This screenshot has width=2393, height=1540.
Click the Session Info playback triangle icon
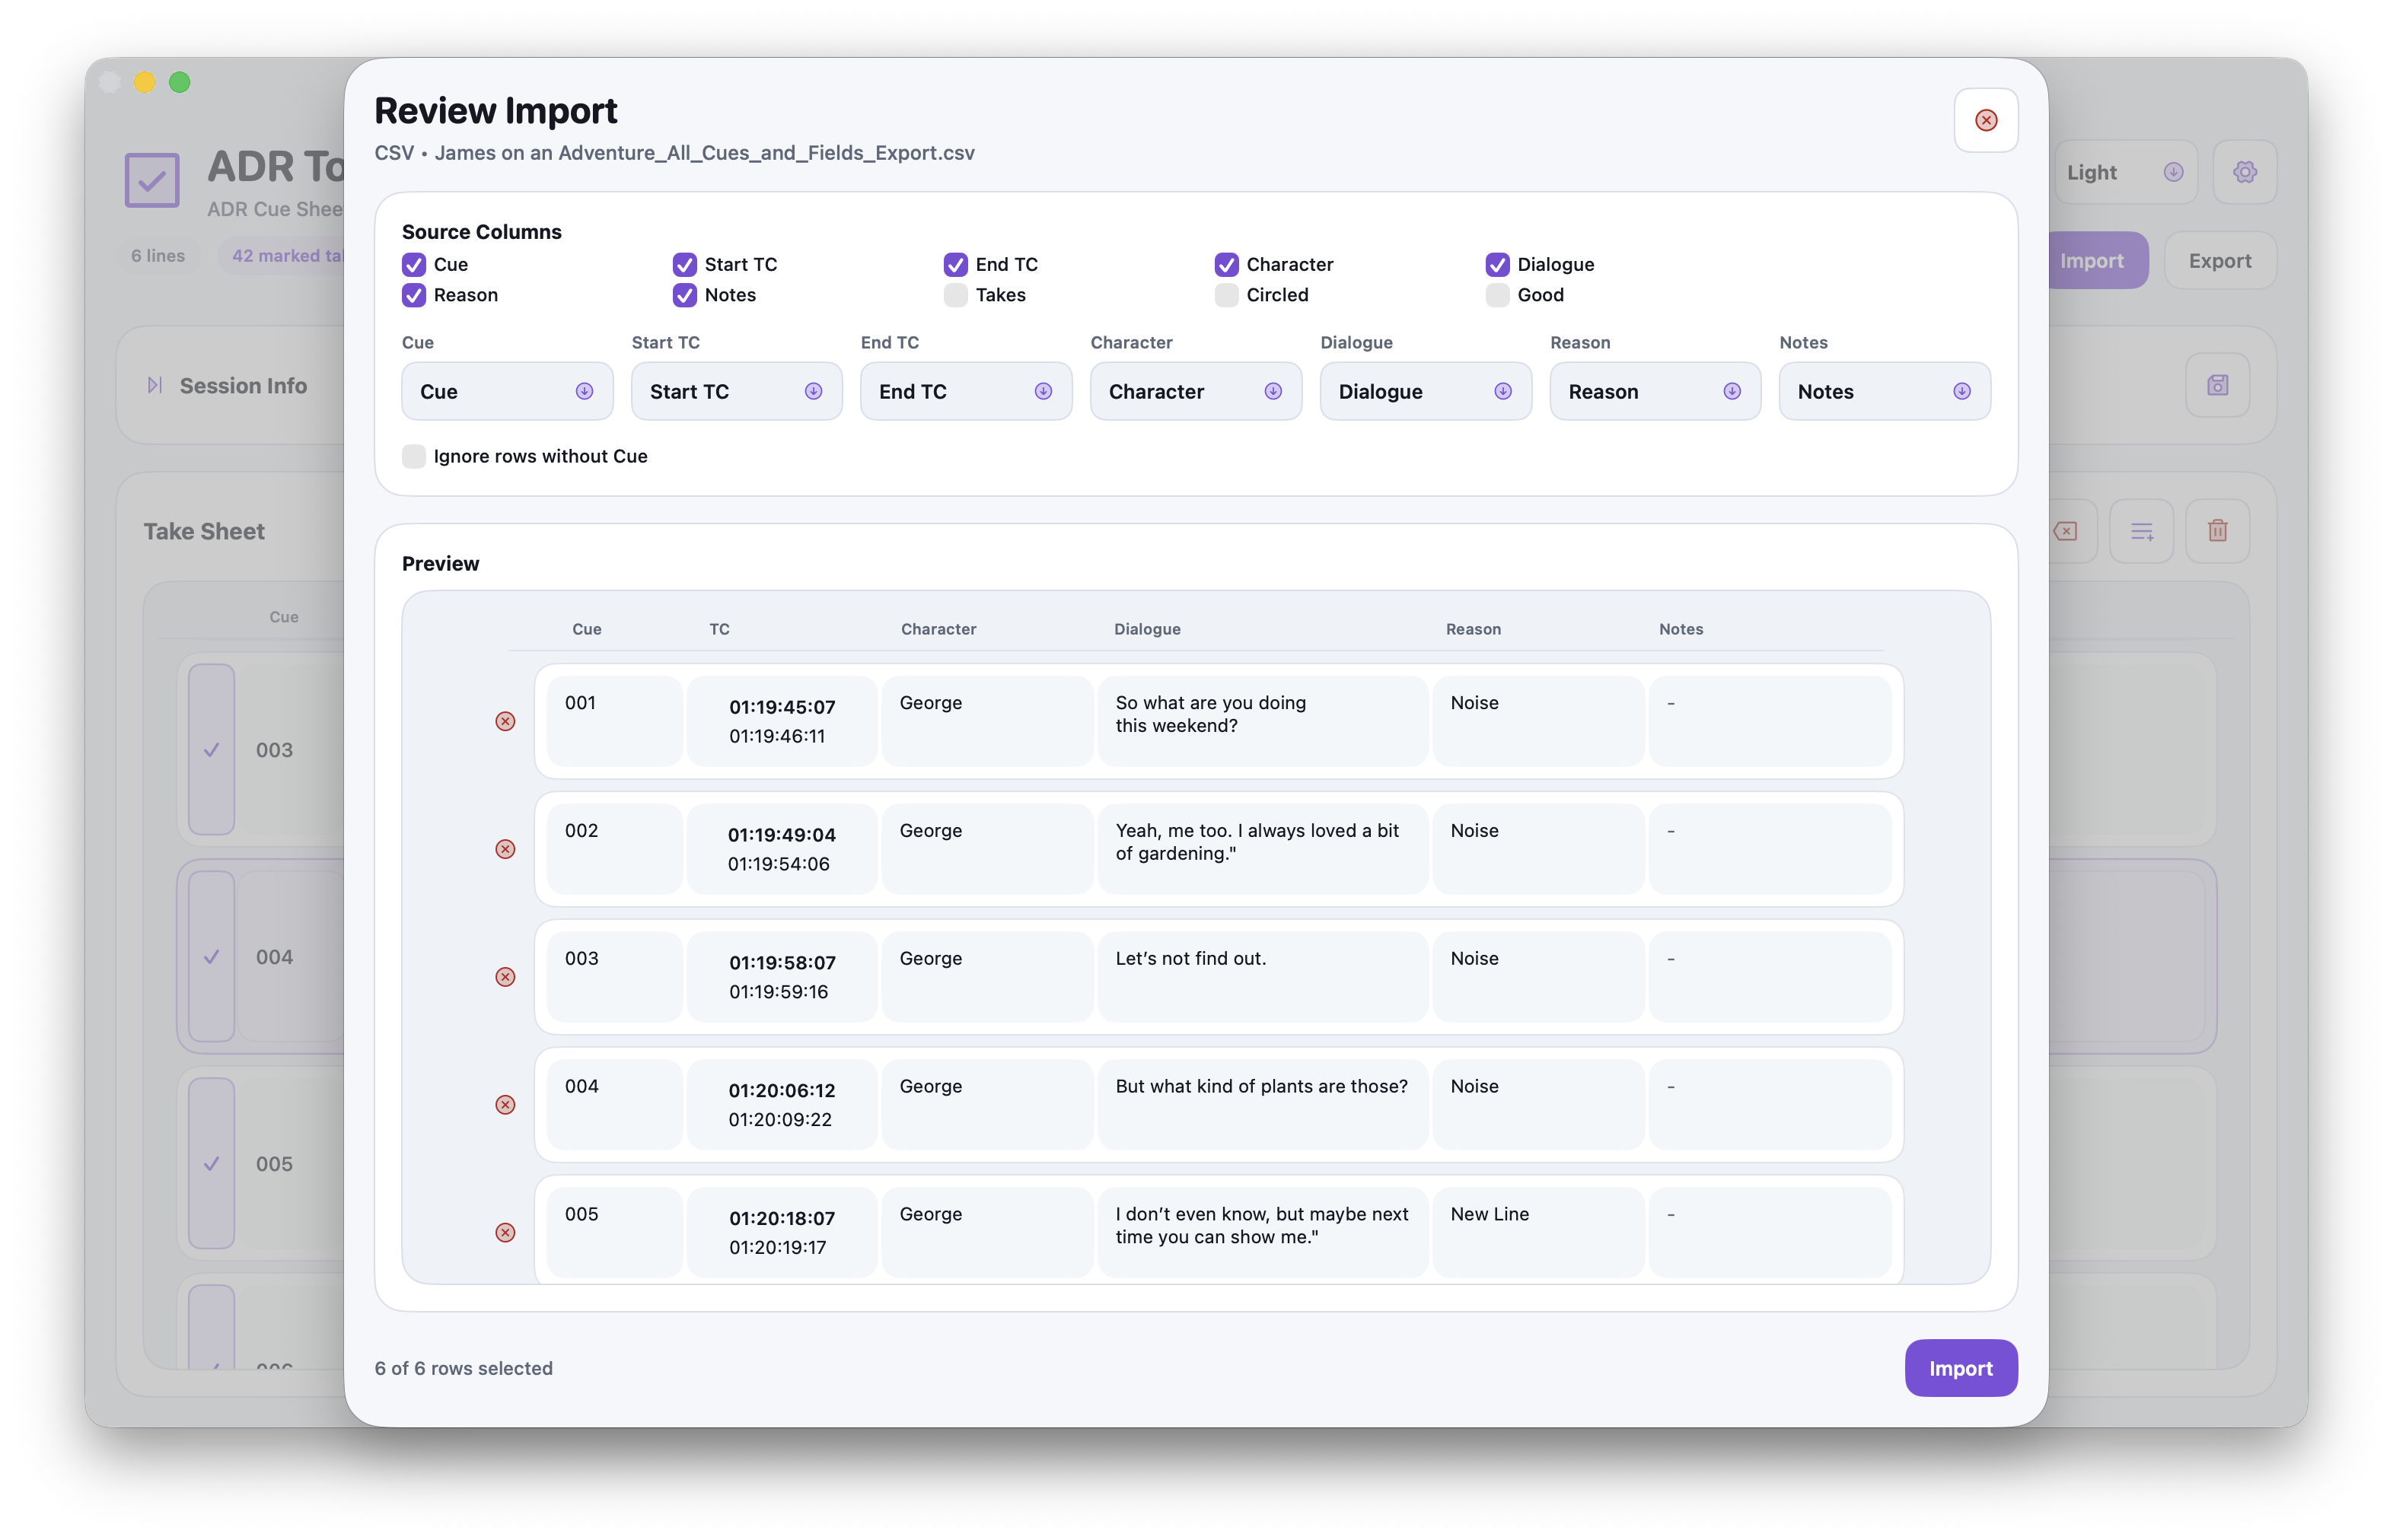click(155, 385)
